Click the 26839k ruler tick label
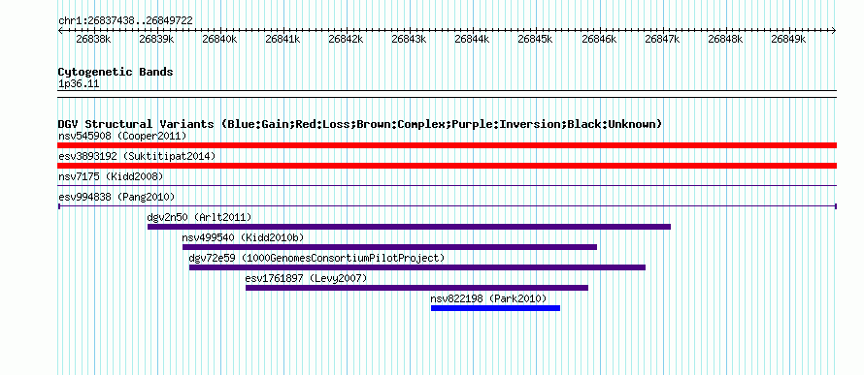The height and width of the screenshot is (375, 864). 156,39
